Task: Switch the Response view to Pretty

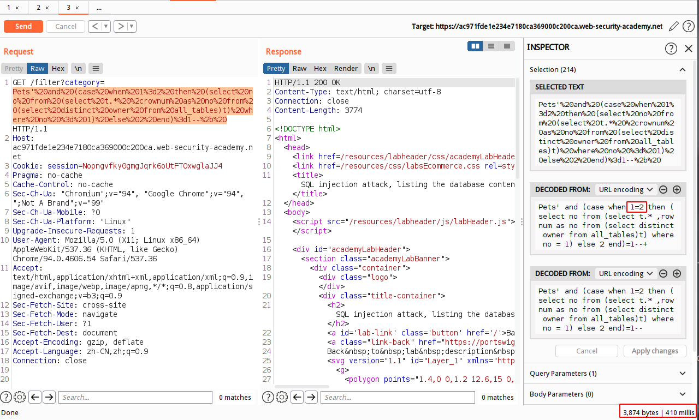Action: [x=276, y=68]
